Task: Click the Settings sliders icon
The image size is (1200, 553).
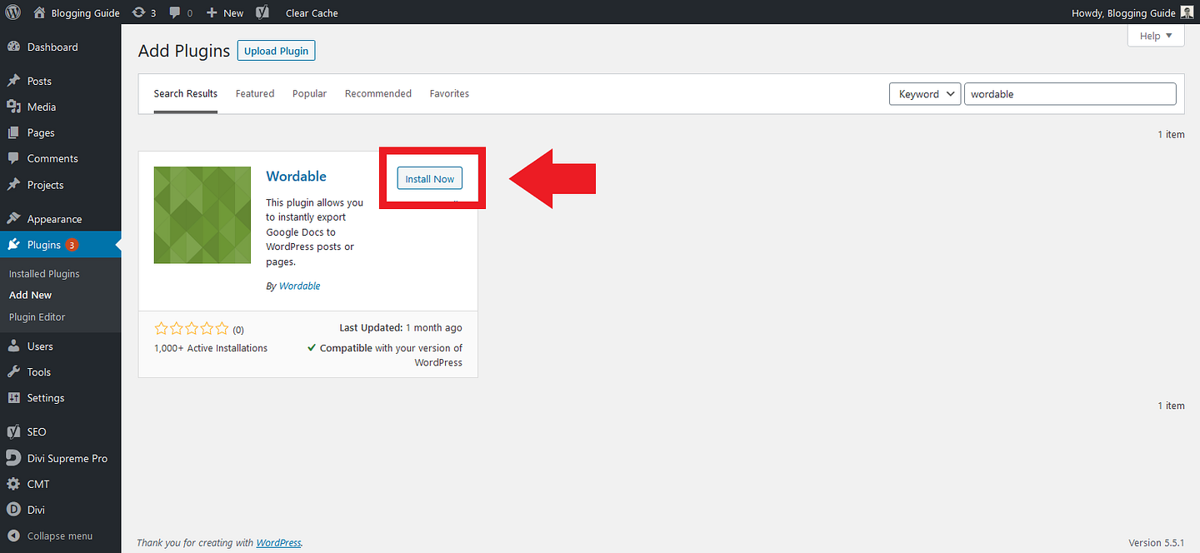Action: [x=13, y=398]
